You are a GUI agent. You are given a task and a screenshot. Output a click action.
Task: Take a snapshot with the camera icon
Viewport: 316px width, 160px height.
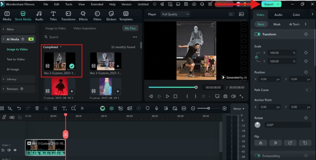pos(225,96)
